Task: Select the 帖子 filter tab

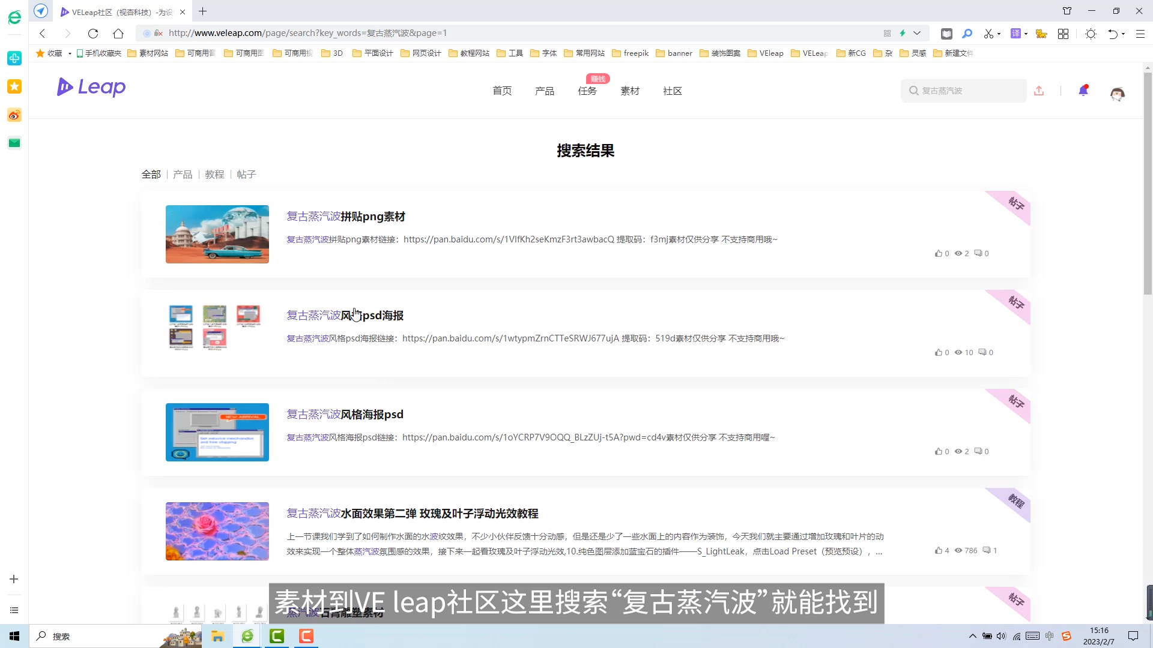Action: 246,175
